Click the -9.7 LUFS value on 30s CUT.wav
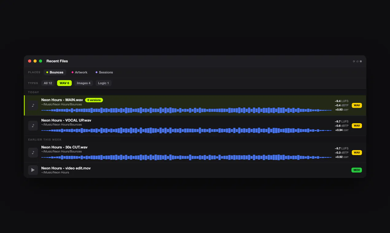This screenshot has width=390, height=233. coord(341,148)
